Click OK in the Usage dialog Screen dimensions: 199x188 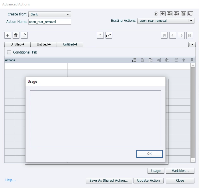149,154
